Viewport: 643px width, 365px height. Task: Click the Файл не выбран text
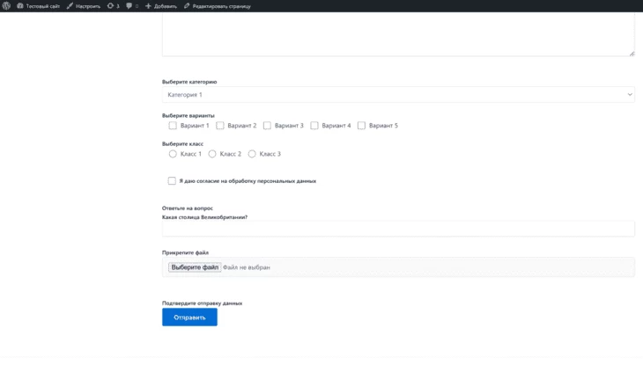click(x=247, y=267)
